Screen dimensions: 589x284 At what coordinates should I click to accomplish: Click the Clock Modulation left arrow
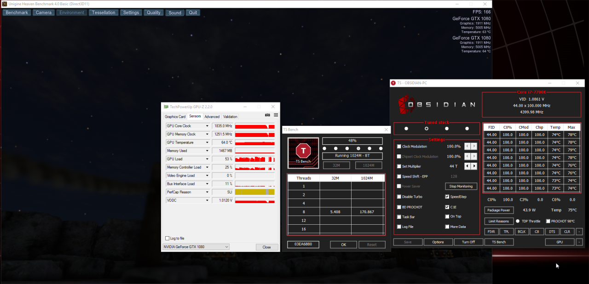[x=468, y=146]
